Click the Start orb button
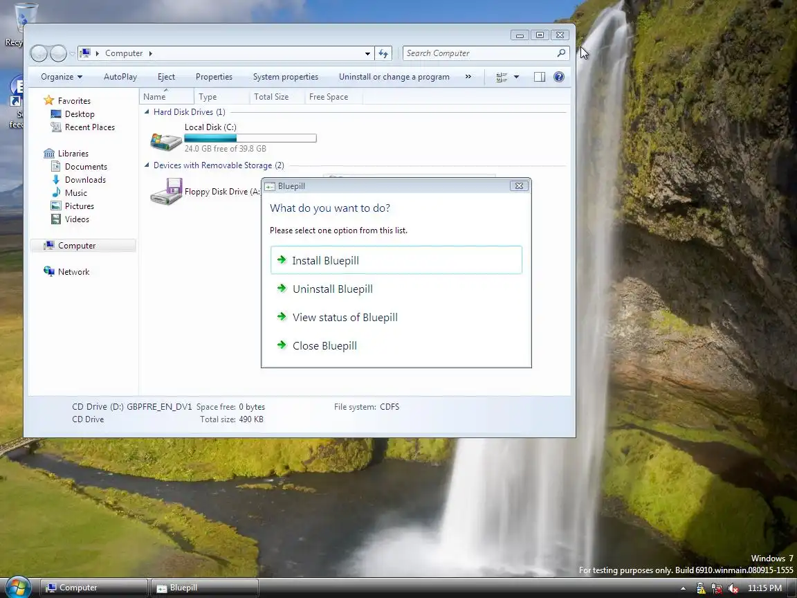 (18, 588)
